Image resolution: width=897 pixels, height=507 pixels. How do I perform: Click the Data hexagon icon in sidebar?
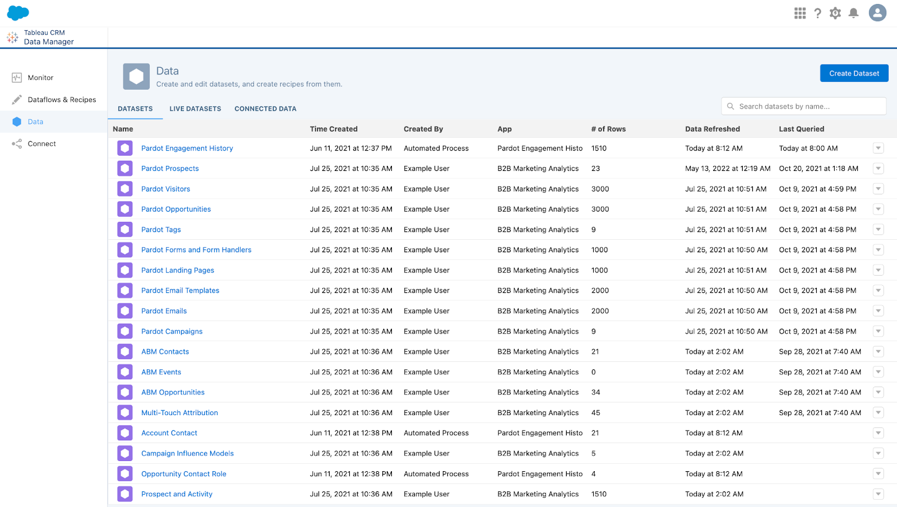tap(17, 122)
